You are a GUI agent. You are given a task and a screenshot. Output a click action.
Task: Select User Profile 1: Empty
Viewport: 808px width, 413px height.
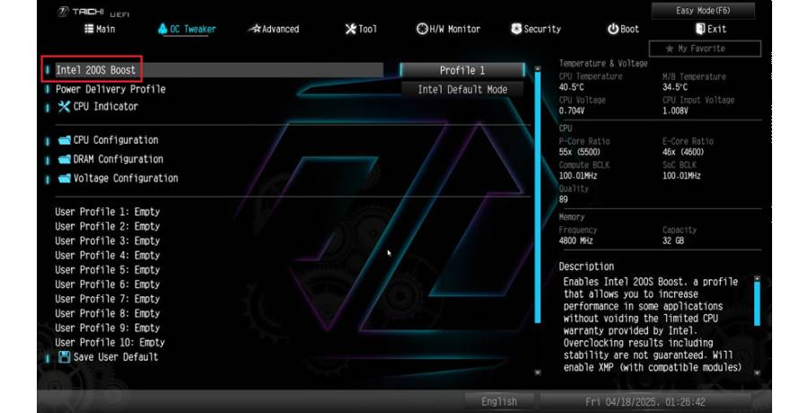pyautogui.click(x=108, y=212)
